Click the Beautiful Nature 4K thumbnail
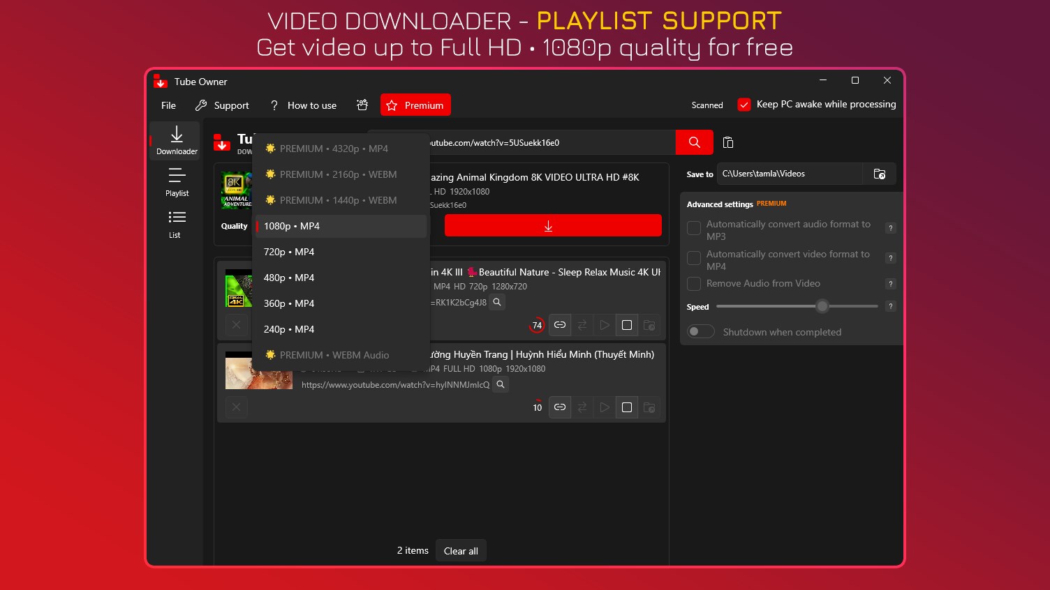Screen dimensions: 1050x590 point(239,288)
